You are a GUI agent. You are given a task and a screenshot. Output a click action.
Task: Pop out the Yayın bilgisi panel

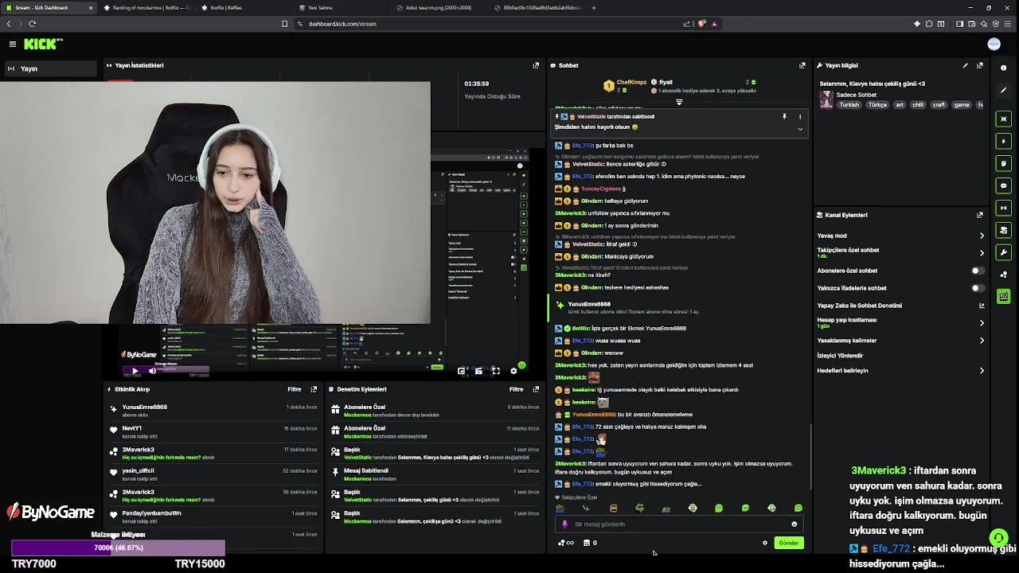pos(980,65)
